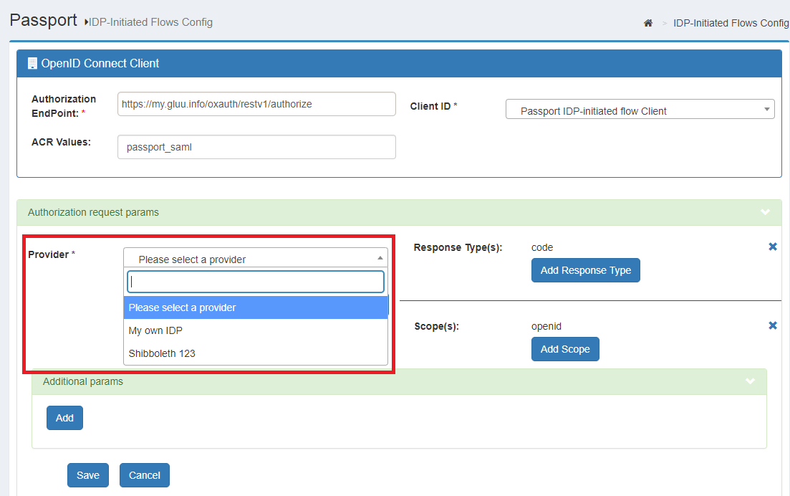Remove the "openid" scope via its X icon
This screenshot has width=790, height=496.
772,325
